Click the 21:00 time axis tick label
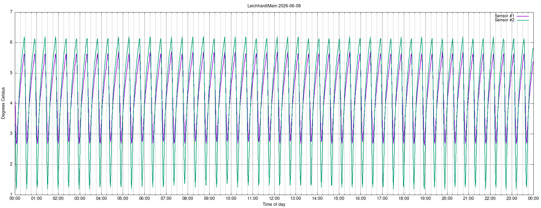This screenshot has height=208, width=541. click(469, 198)
